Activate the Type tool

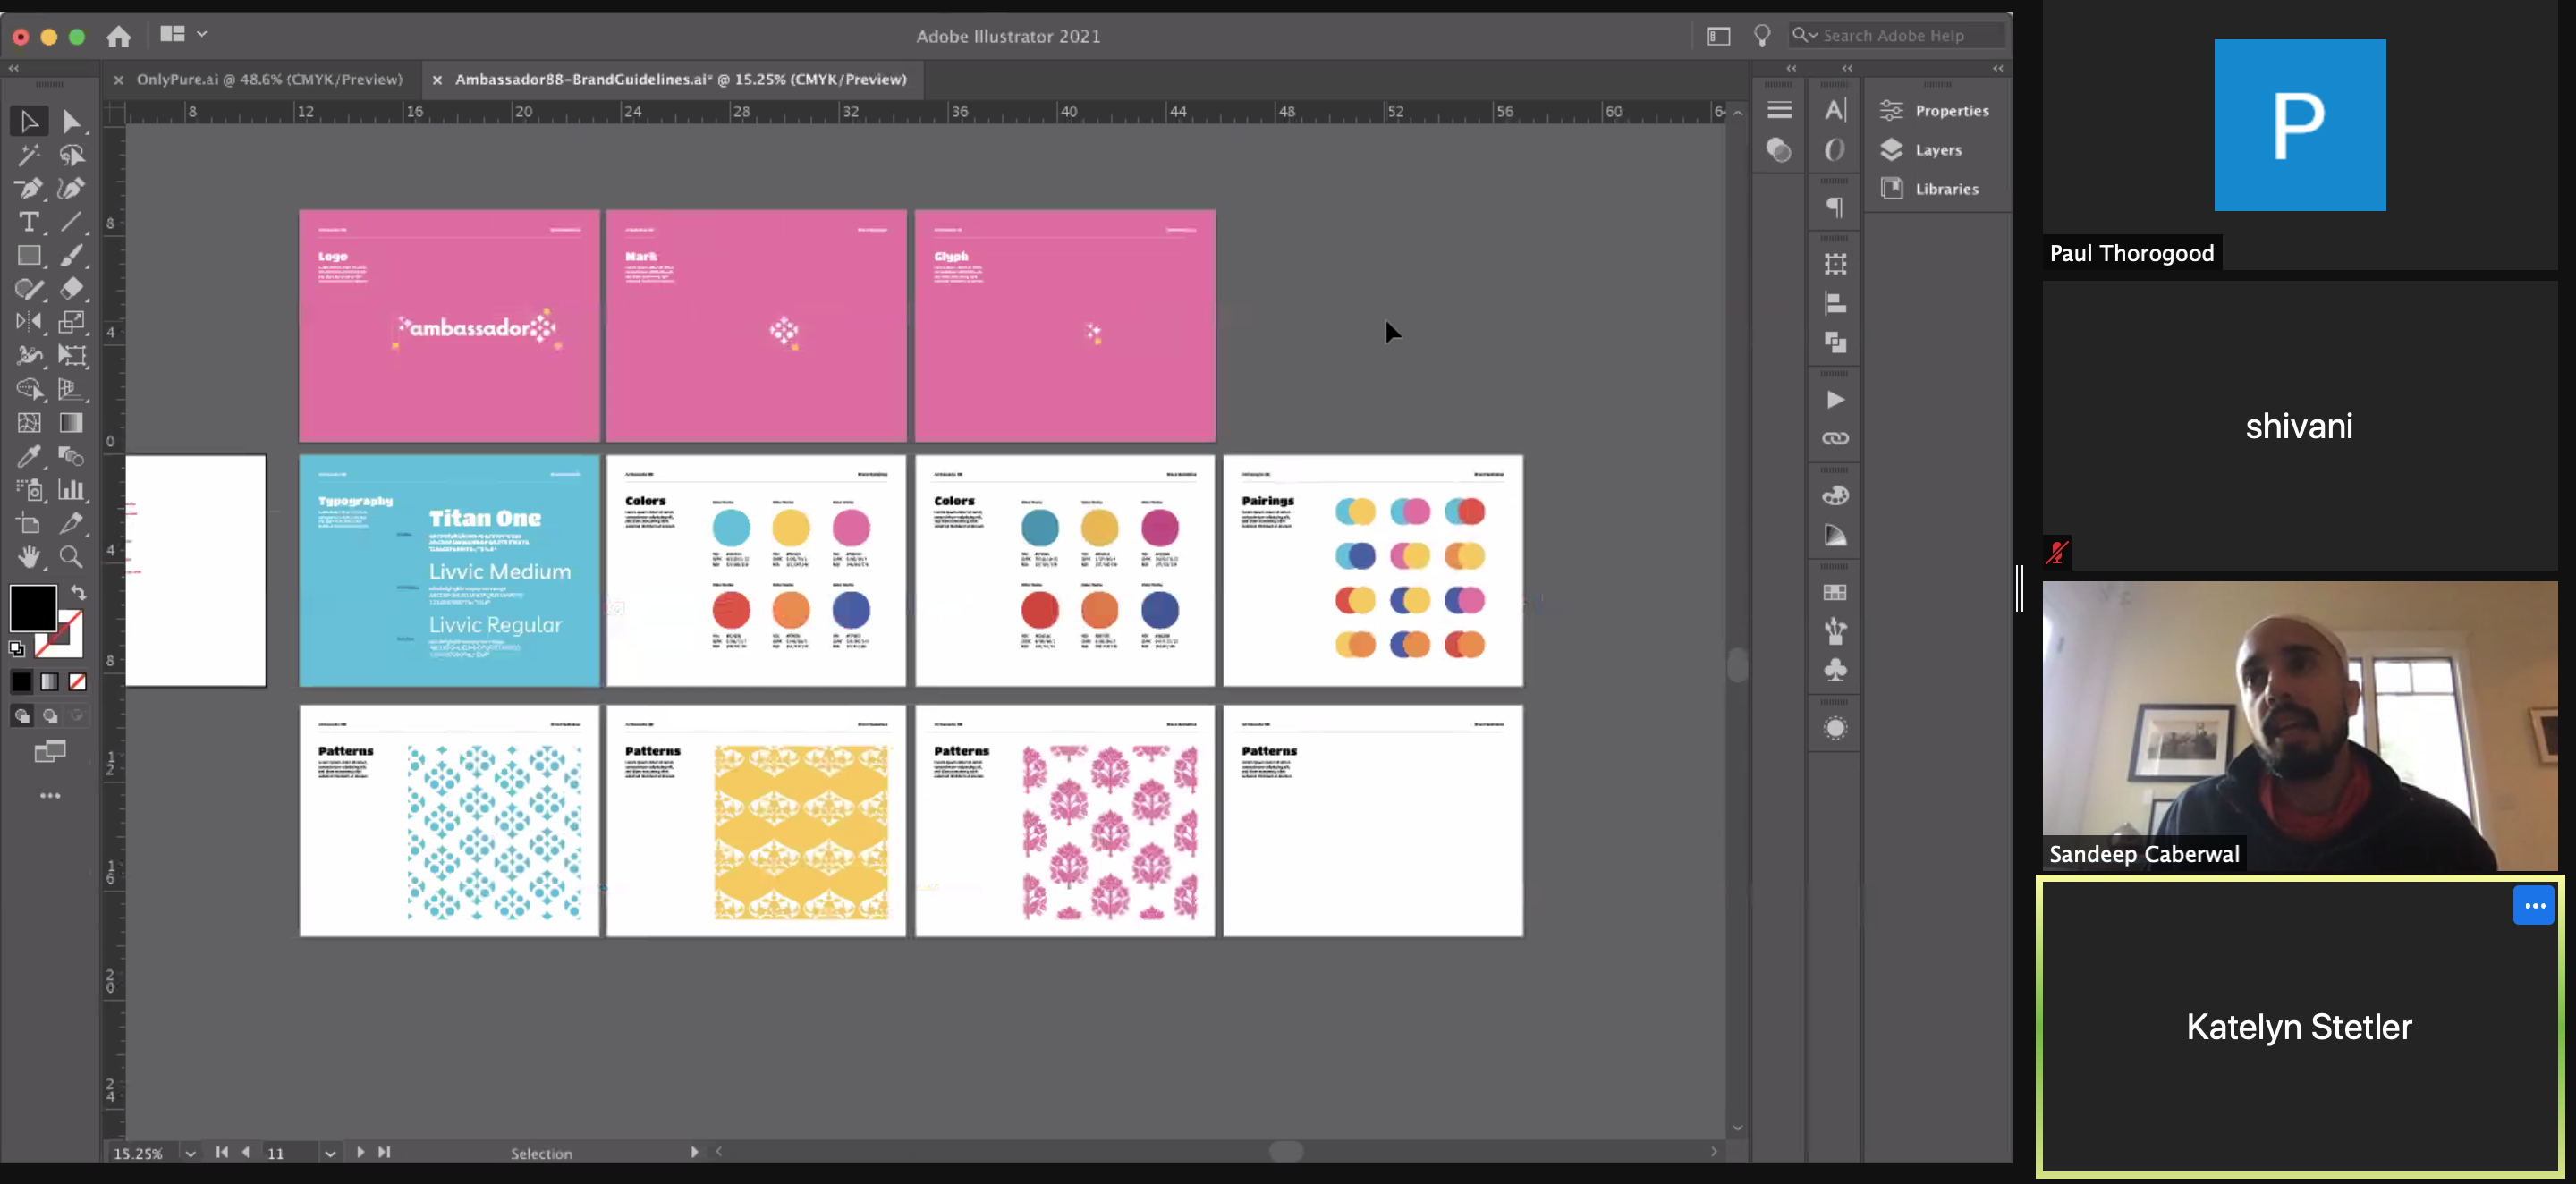coord(29,222)
